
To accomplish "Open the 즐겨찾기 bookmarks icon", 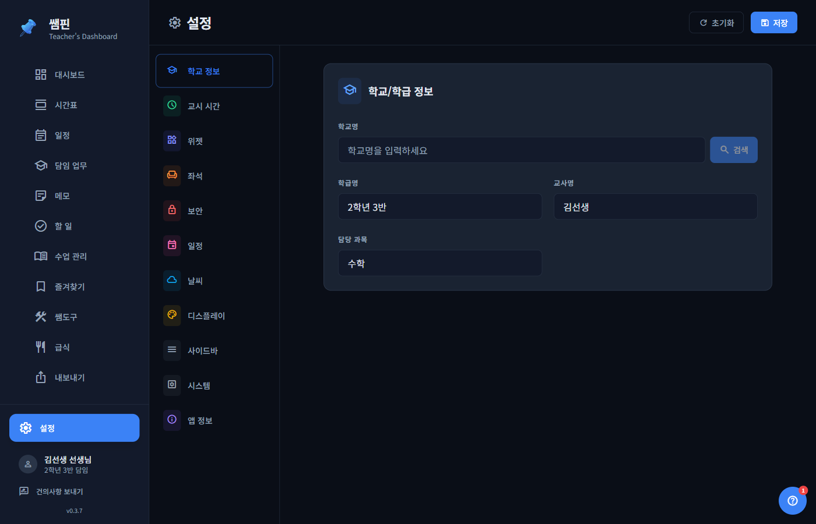I will 40,286.
